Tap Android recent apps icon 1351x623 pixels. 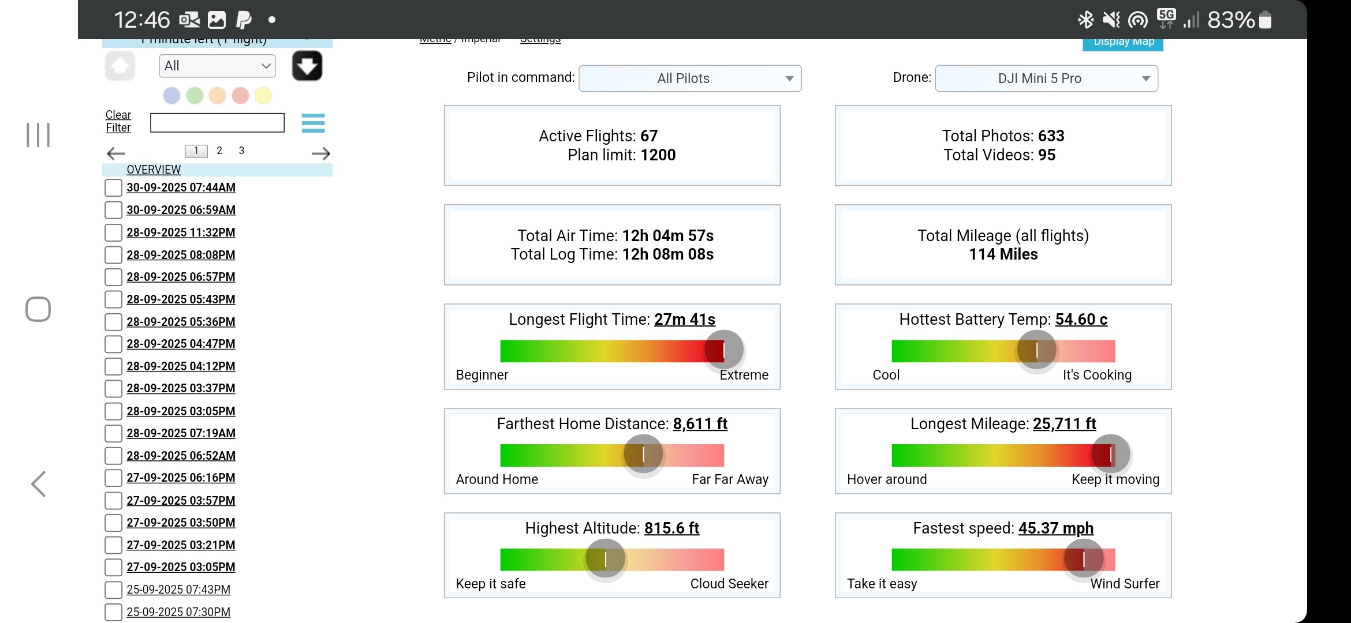pos(38,135)
